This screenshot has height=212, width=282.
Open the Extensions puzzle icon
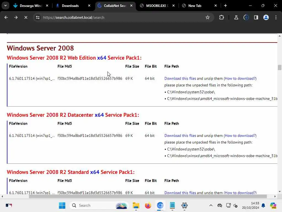(x=222, y=17)
